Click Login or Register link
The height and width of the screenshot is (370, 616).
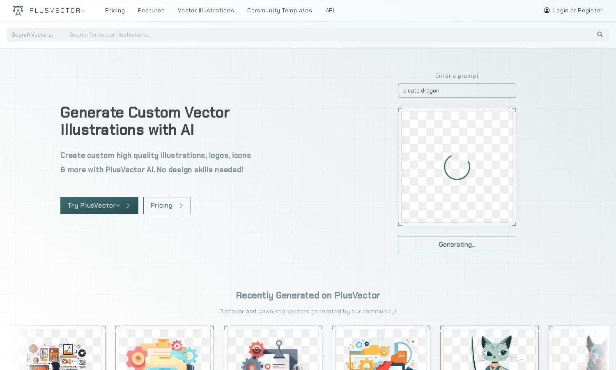[x=578, y=10]
